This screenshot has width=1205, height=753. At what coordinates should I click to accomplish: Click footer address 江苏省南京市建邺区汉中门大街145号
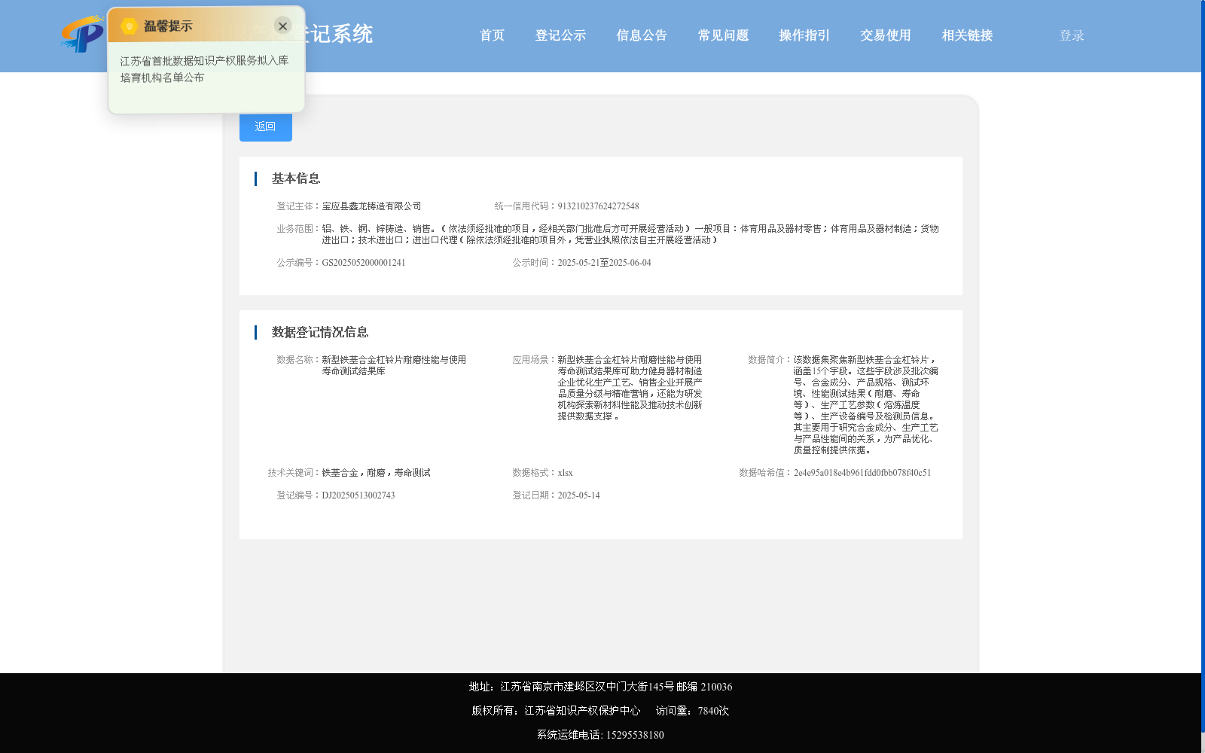point(587,687)
